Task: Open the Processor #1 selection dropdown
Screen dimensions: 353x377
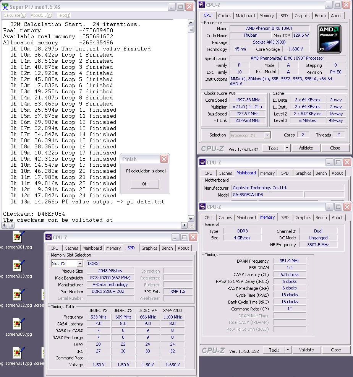Action: point(267,135)
